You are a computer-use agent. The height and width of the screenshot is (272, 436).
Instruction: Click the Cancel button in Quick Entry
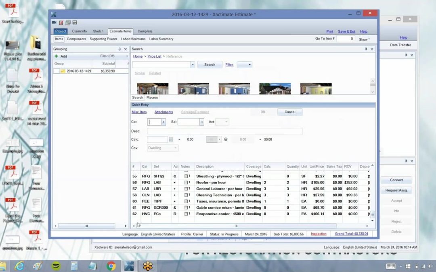pyautogui.click(x=290, y=112)
